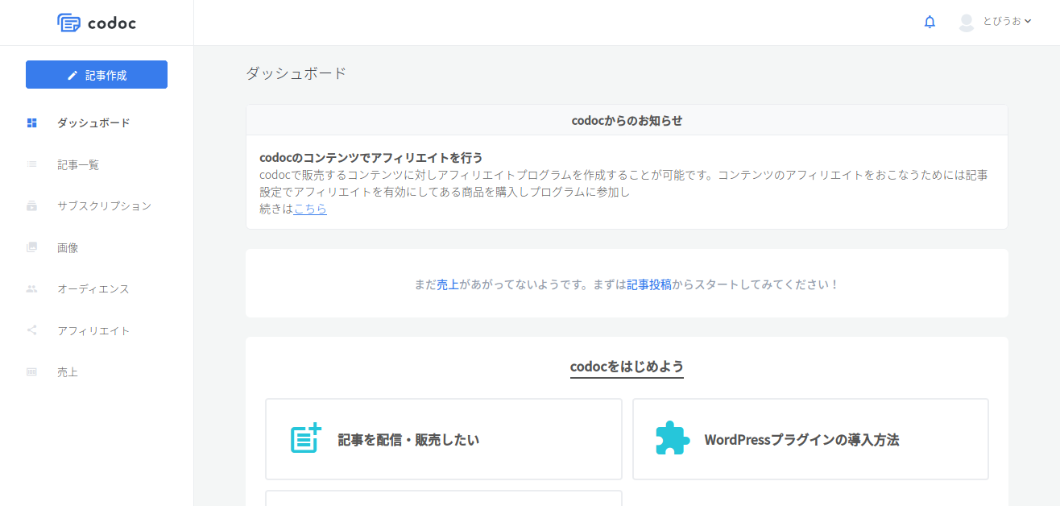
Task: Click the blue 売上 link in message
Action: click(448, 284)
